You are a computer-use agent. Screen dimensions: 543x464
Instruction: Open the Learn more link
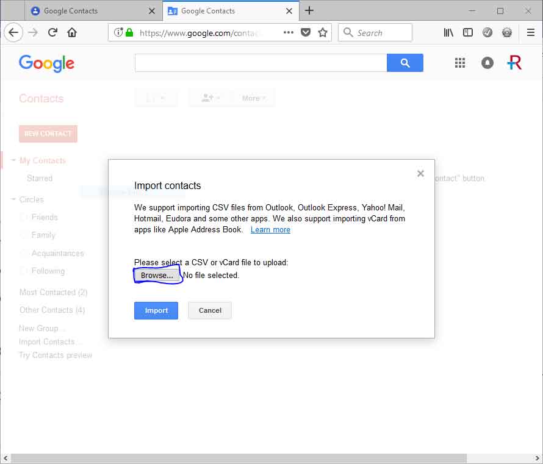[270, 229]
